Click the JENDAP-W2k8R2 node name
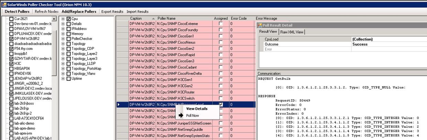 (x=27, y=78)
